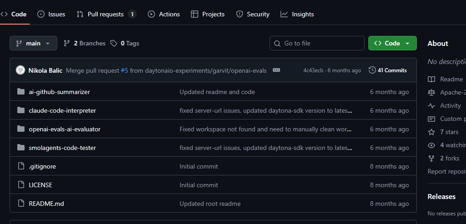The image size is (466, 224).
Task: Click the Pull requests merge icon
Action: [x=80, y=14]
